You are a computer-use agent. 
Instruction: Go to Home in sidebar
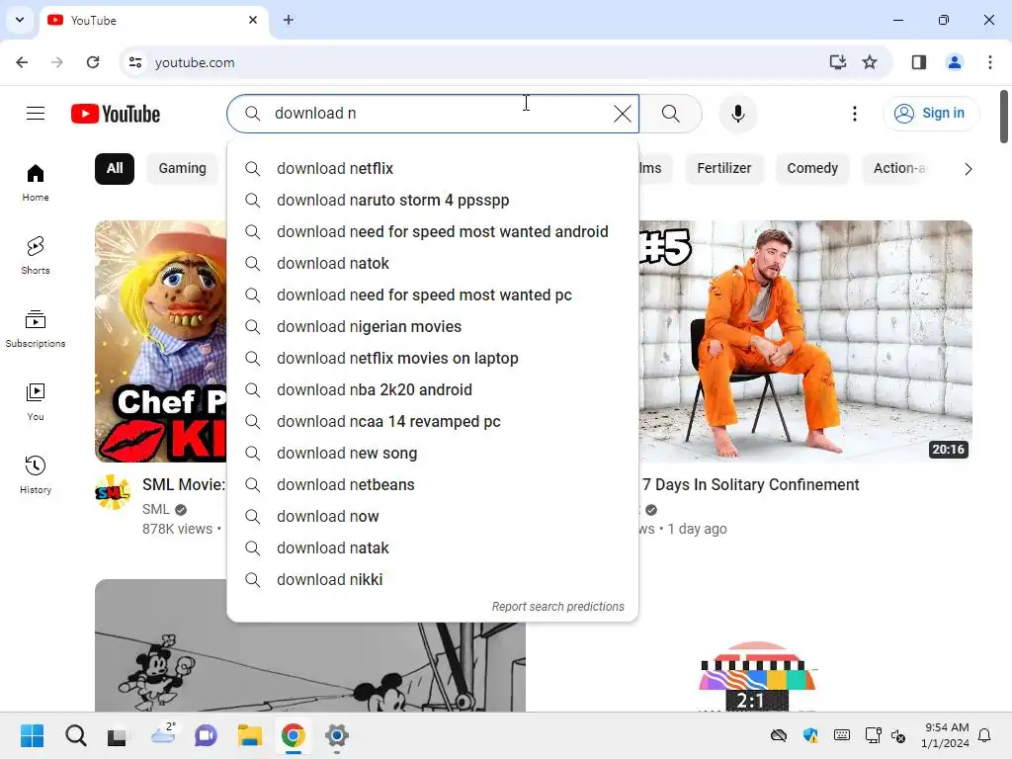pyautogui.click(x=36, y=183)
